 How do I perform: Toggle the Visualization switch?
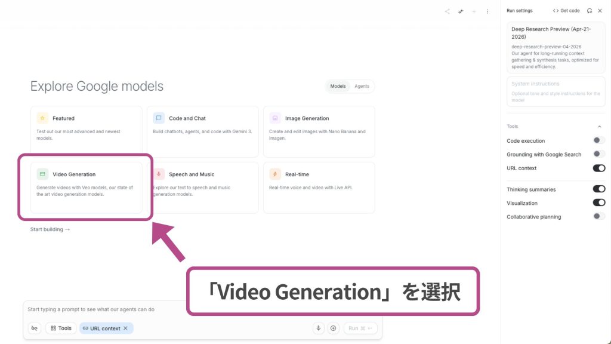pyautogui.click(x=599, y=203)
